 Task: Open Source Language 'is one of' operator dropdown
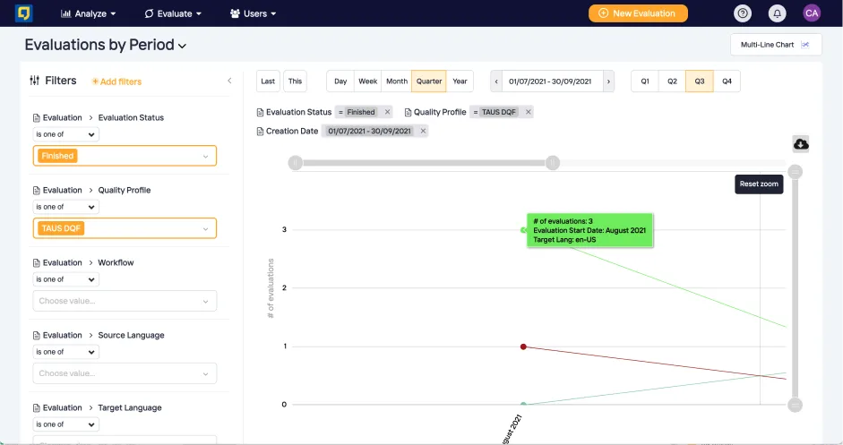(x=65, y=352)
